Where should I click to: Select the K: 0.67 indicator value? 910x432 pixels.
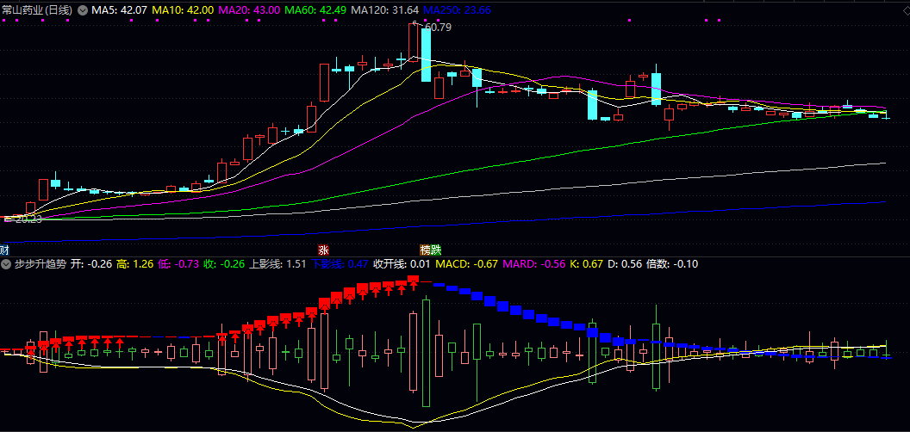tap(586, 264)
